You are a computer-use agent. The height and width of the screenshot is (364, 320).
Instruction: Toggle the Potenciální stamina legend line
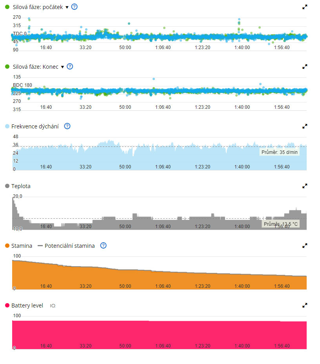40,246
